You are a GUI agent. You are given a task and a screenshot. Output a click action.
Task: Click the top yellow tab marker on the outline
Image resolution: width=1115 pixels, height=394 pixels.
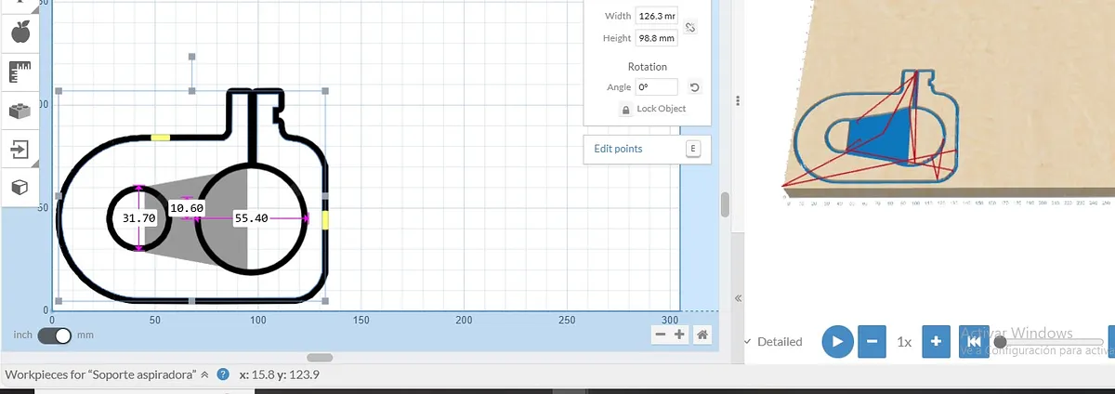161,138
